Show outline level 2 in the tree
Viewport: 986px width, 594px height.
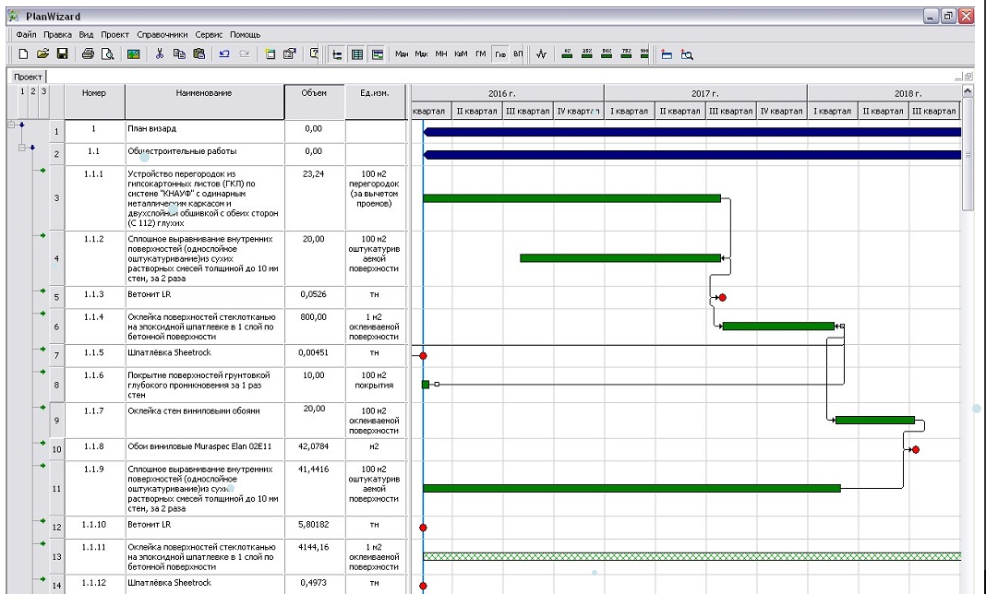tap(32, 91)
